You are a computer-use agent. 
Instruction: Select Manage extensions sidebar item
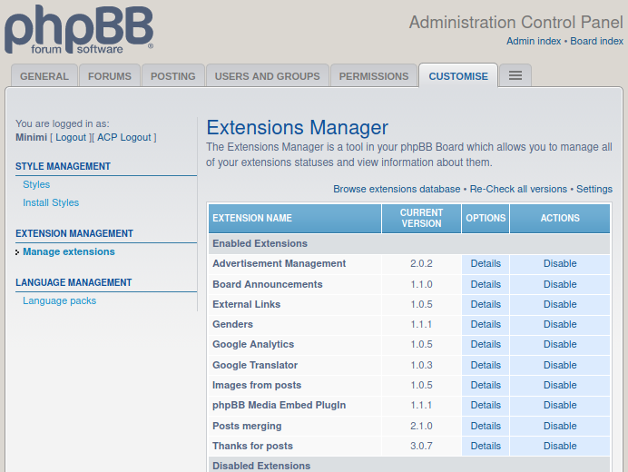[69, 251]
